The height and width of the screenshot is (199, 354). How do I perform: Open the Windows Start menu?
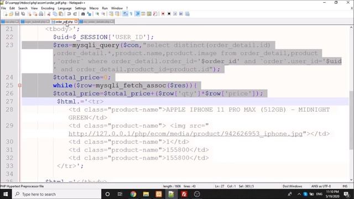6,194
